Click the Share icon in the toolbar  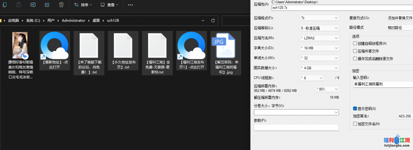tap(47, 5)
